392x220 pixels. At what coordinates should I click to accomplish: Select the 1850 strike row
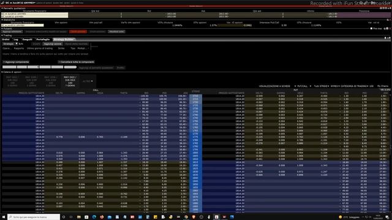196,185
